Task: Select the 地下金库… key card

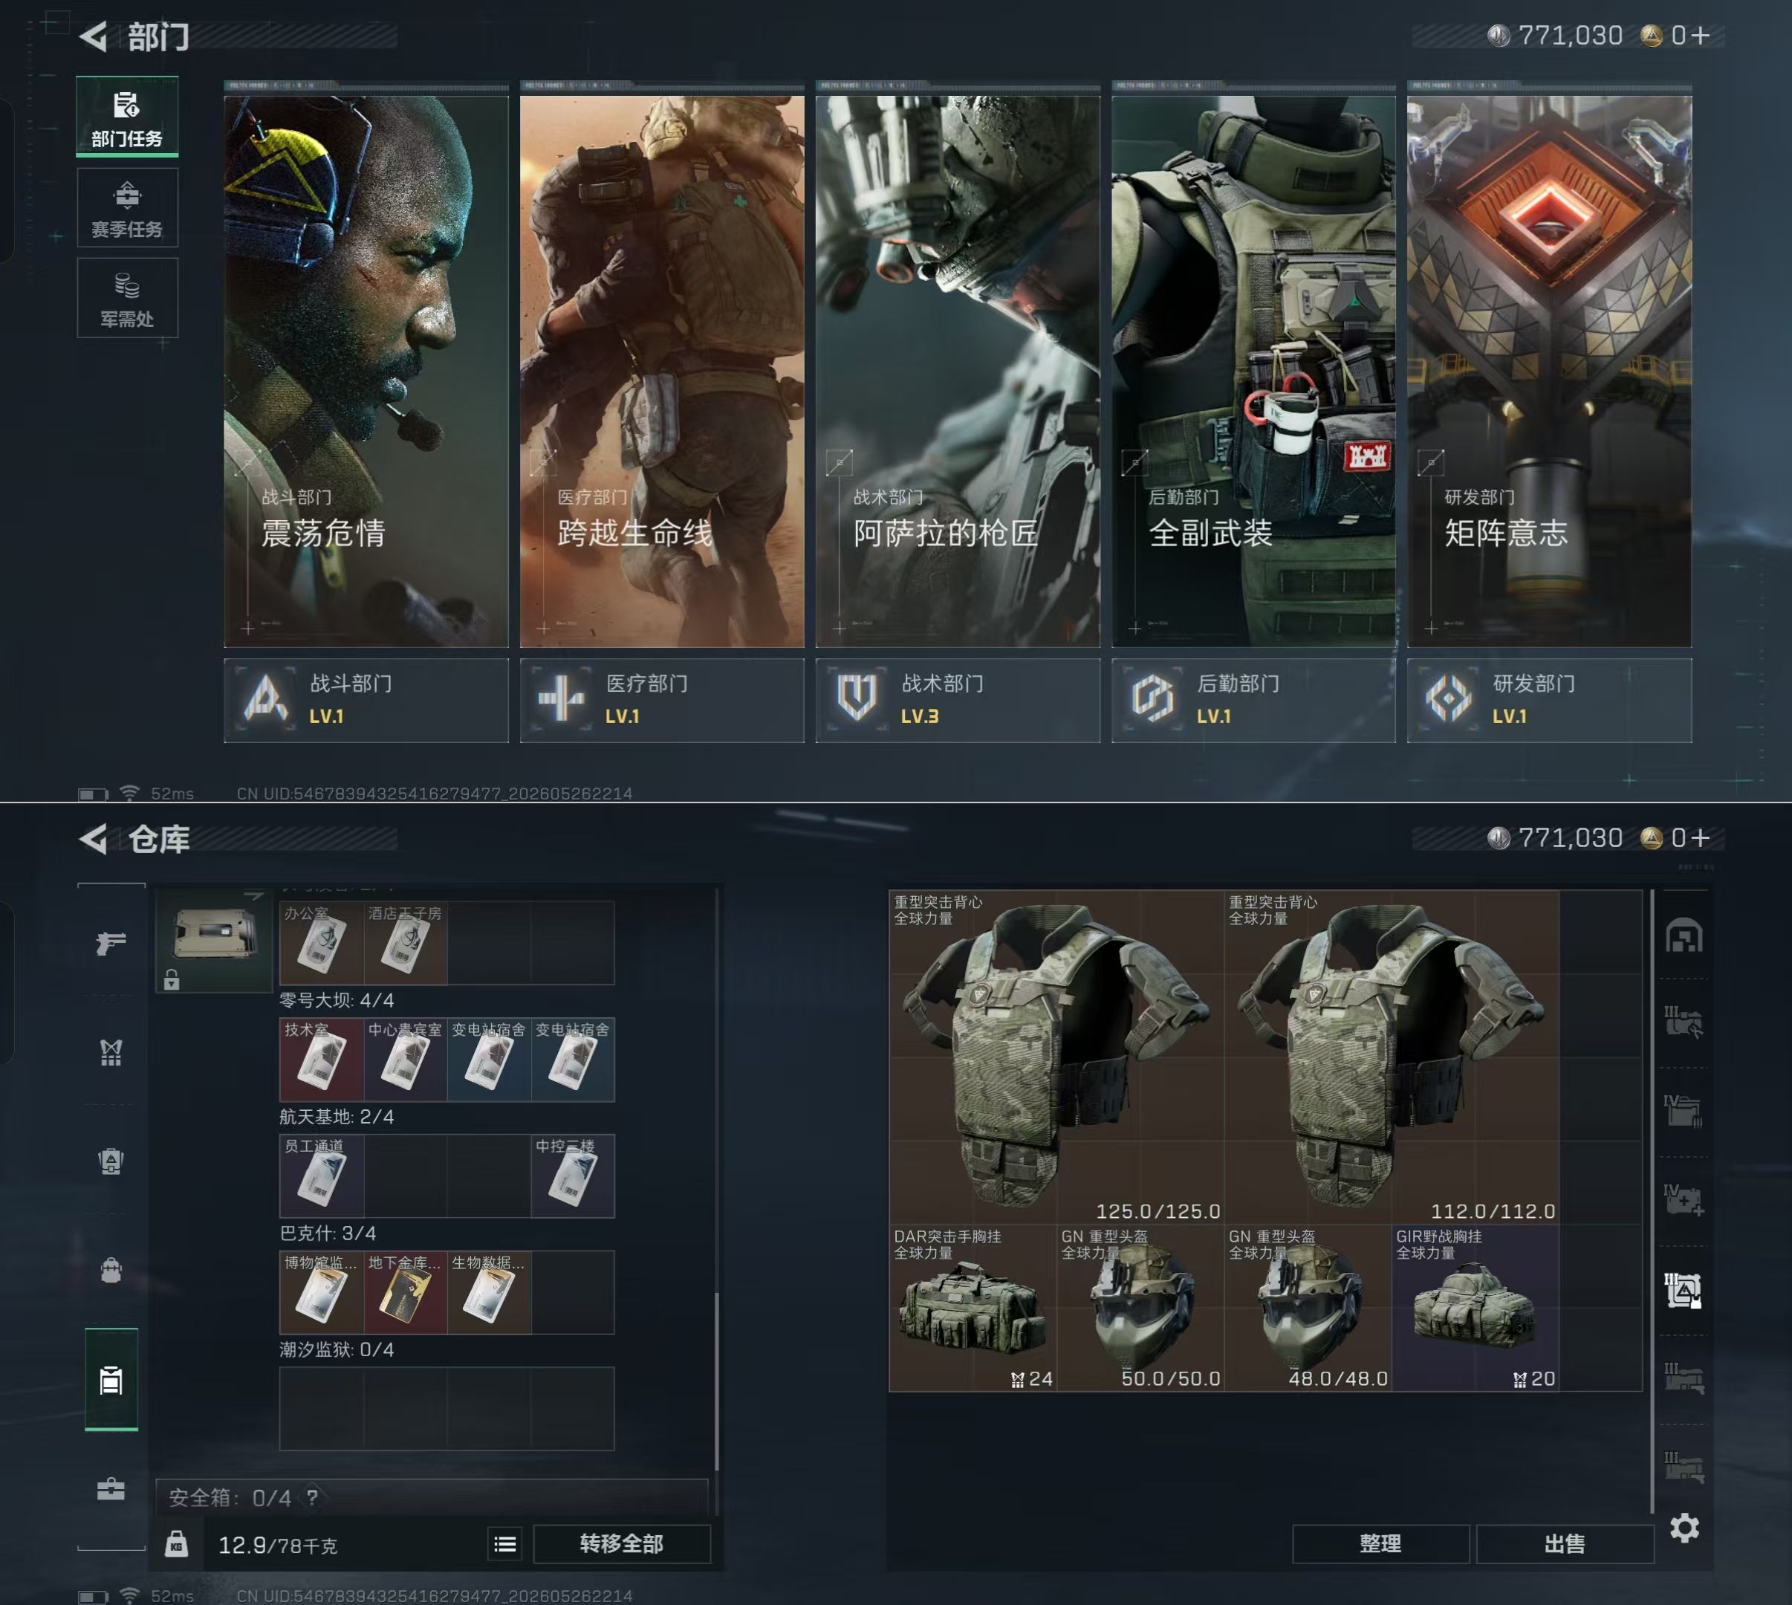Action: pyautogui.click(x=405, y=1292)
